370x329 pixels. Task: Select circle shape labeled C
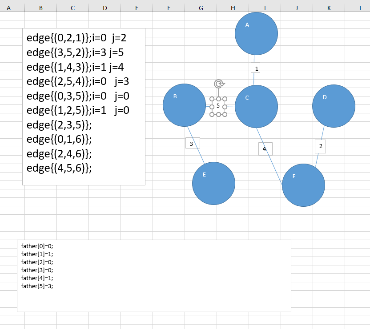tap(256, 106)
